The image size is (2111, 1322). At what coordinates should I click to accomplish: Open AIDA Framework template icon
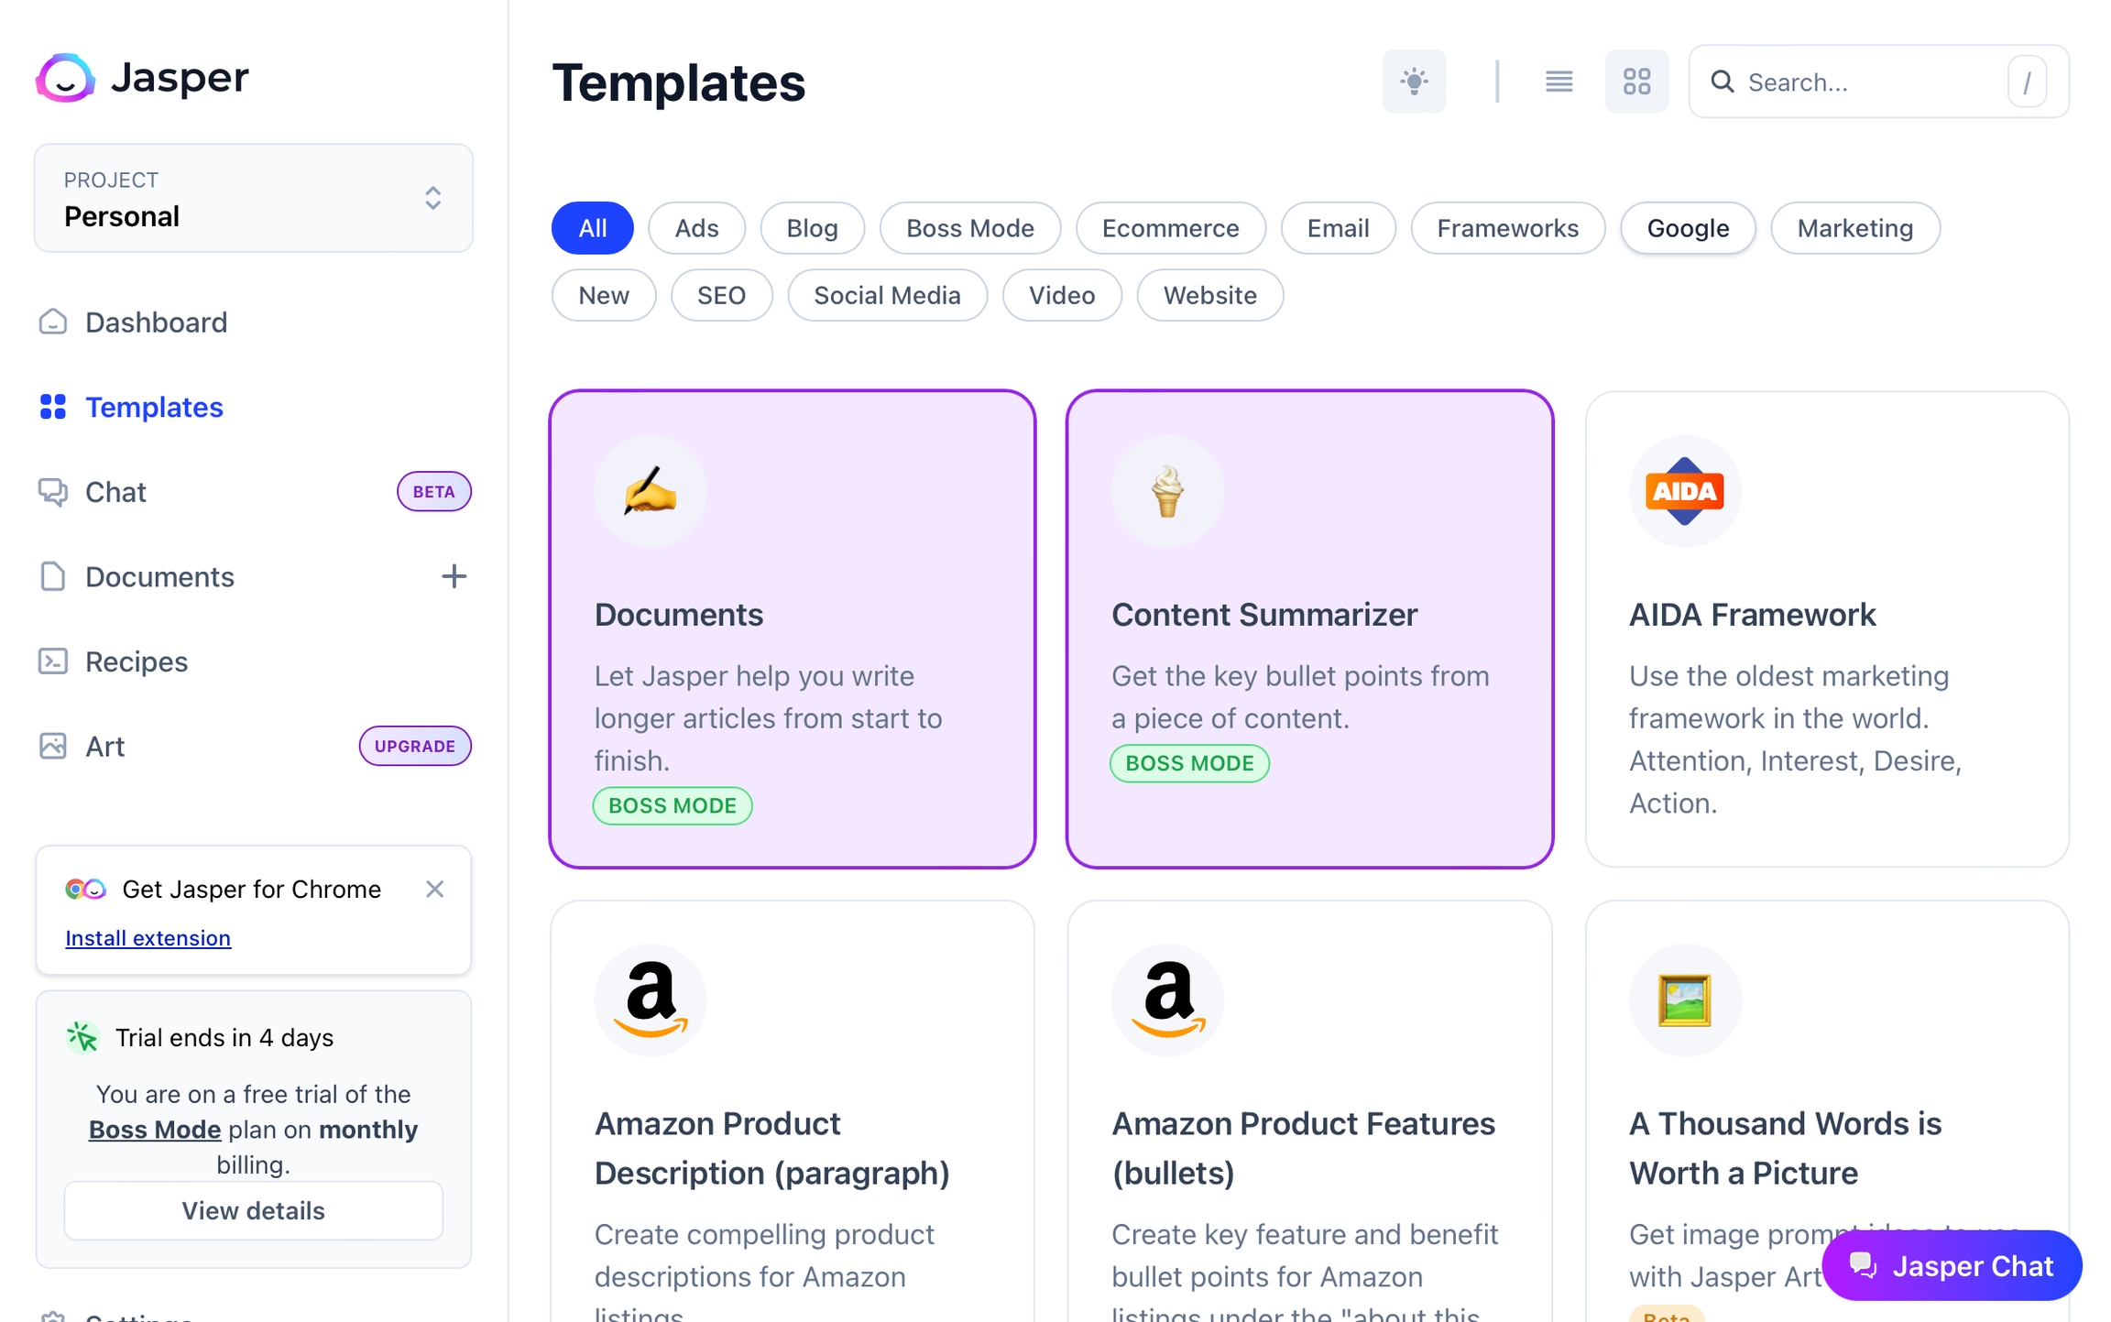(1684, 492)
